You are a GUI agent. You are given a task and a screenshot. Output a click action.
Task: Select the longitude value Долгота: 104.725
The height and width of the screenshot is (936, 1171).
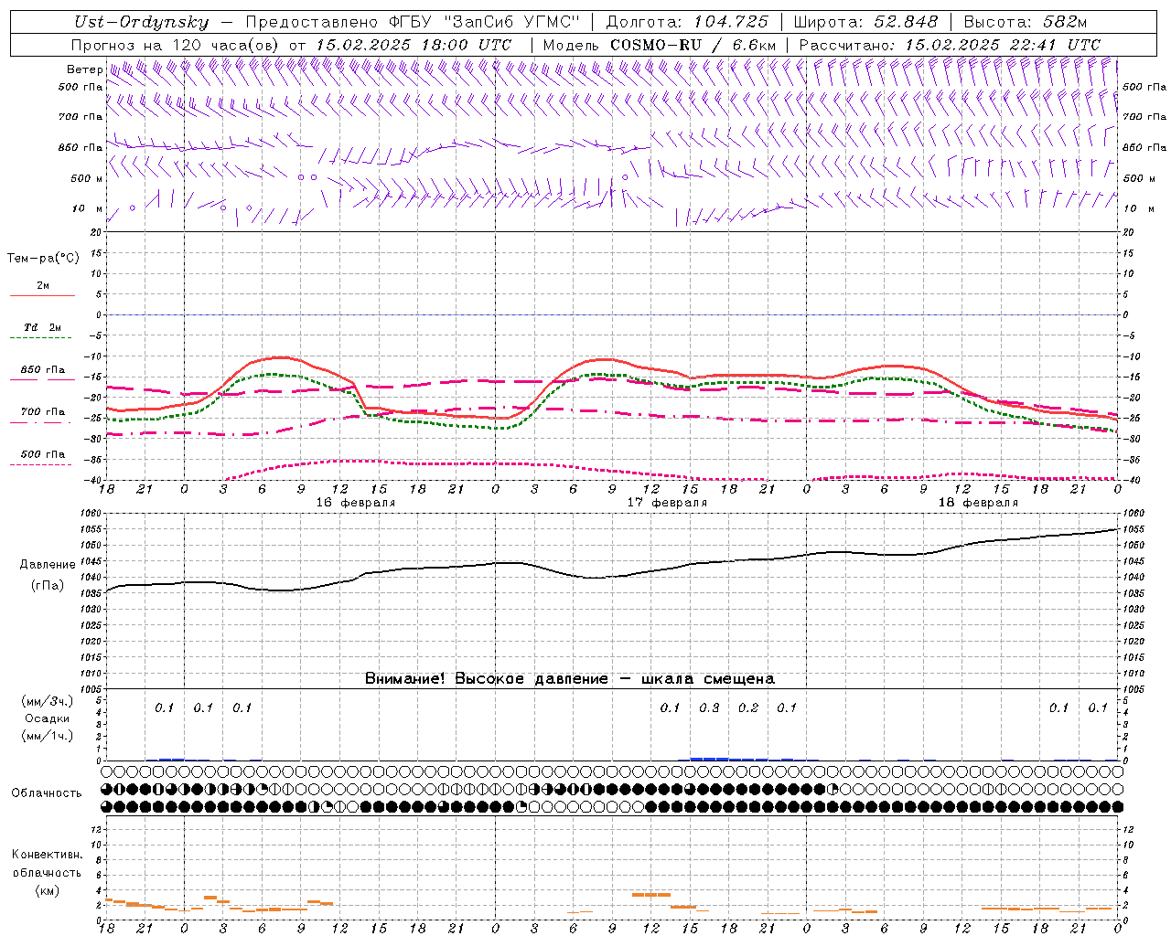coord(686,23)
